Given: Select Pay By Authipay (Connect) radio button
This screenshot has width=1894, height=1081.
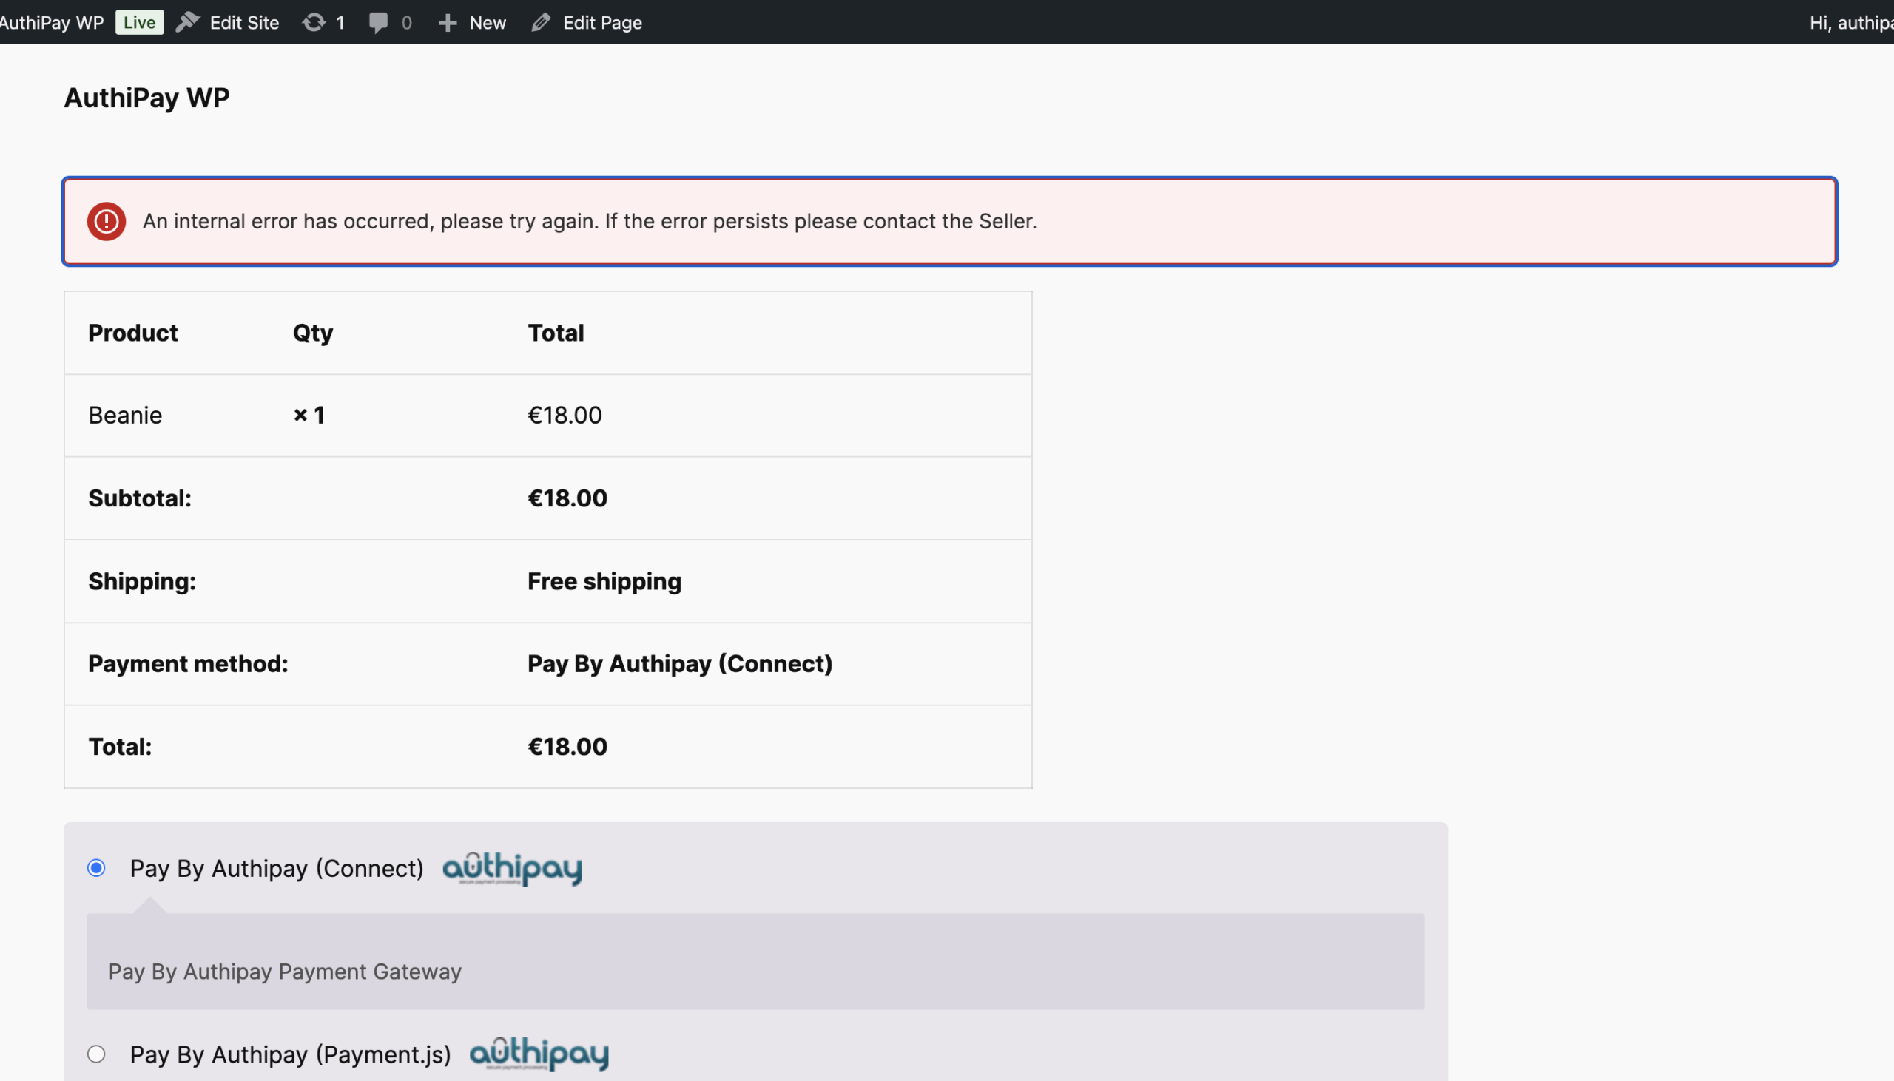Looking at the screenshot, I should pyautogui.click(x=97, y=868).
